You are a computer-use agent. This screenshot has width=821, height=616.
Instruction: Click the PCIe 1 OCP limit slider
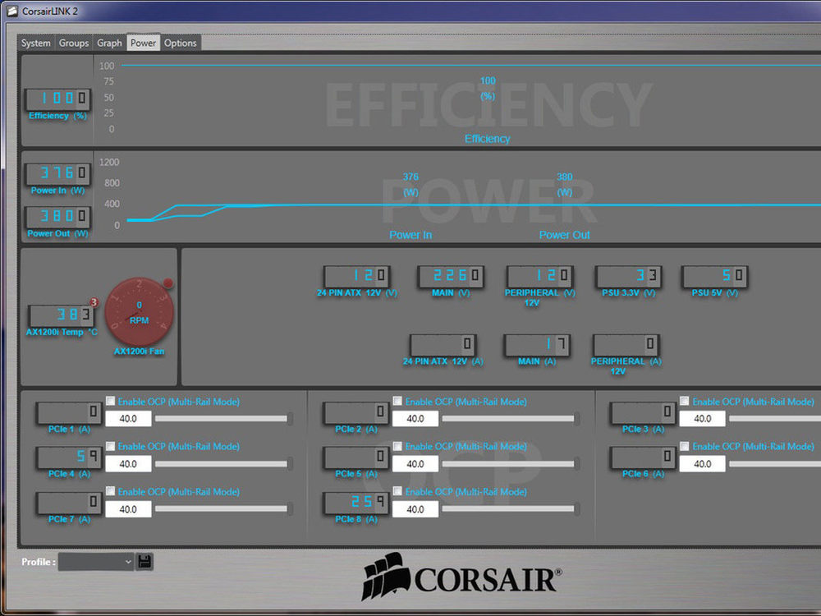pyautogui.click(x=223, y=419)
